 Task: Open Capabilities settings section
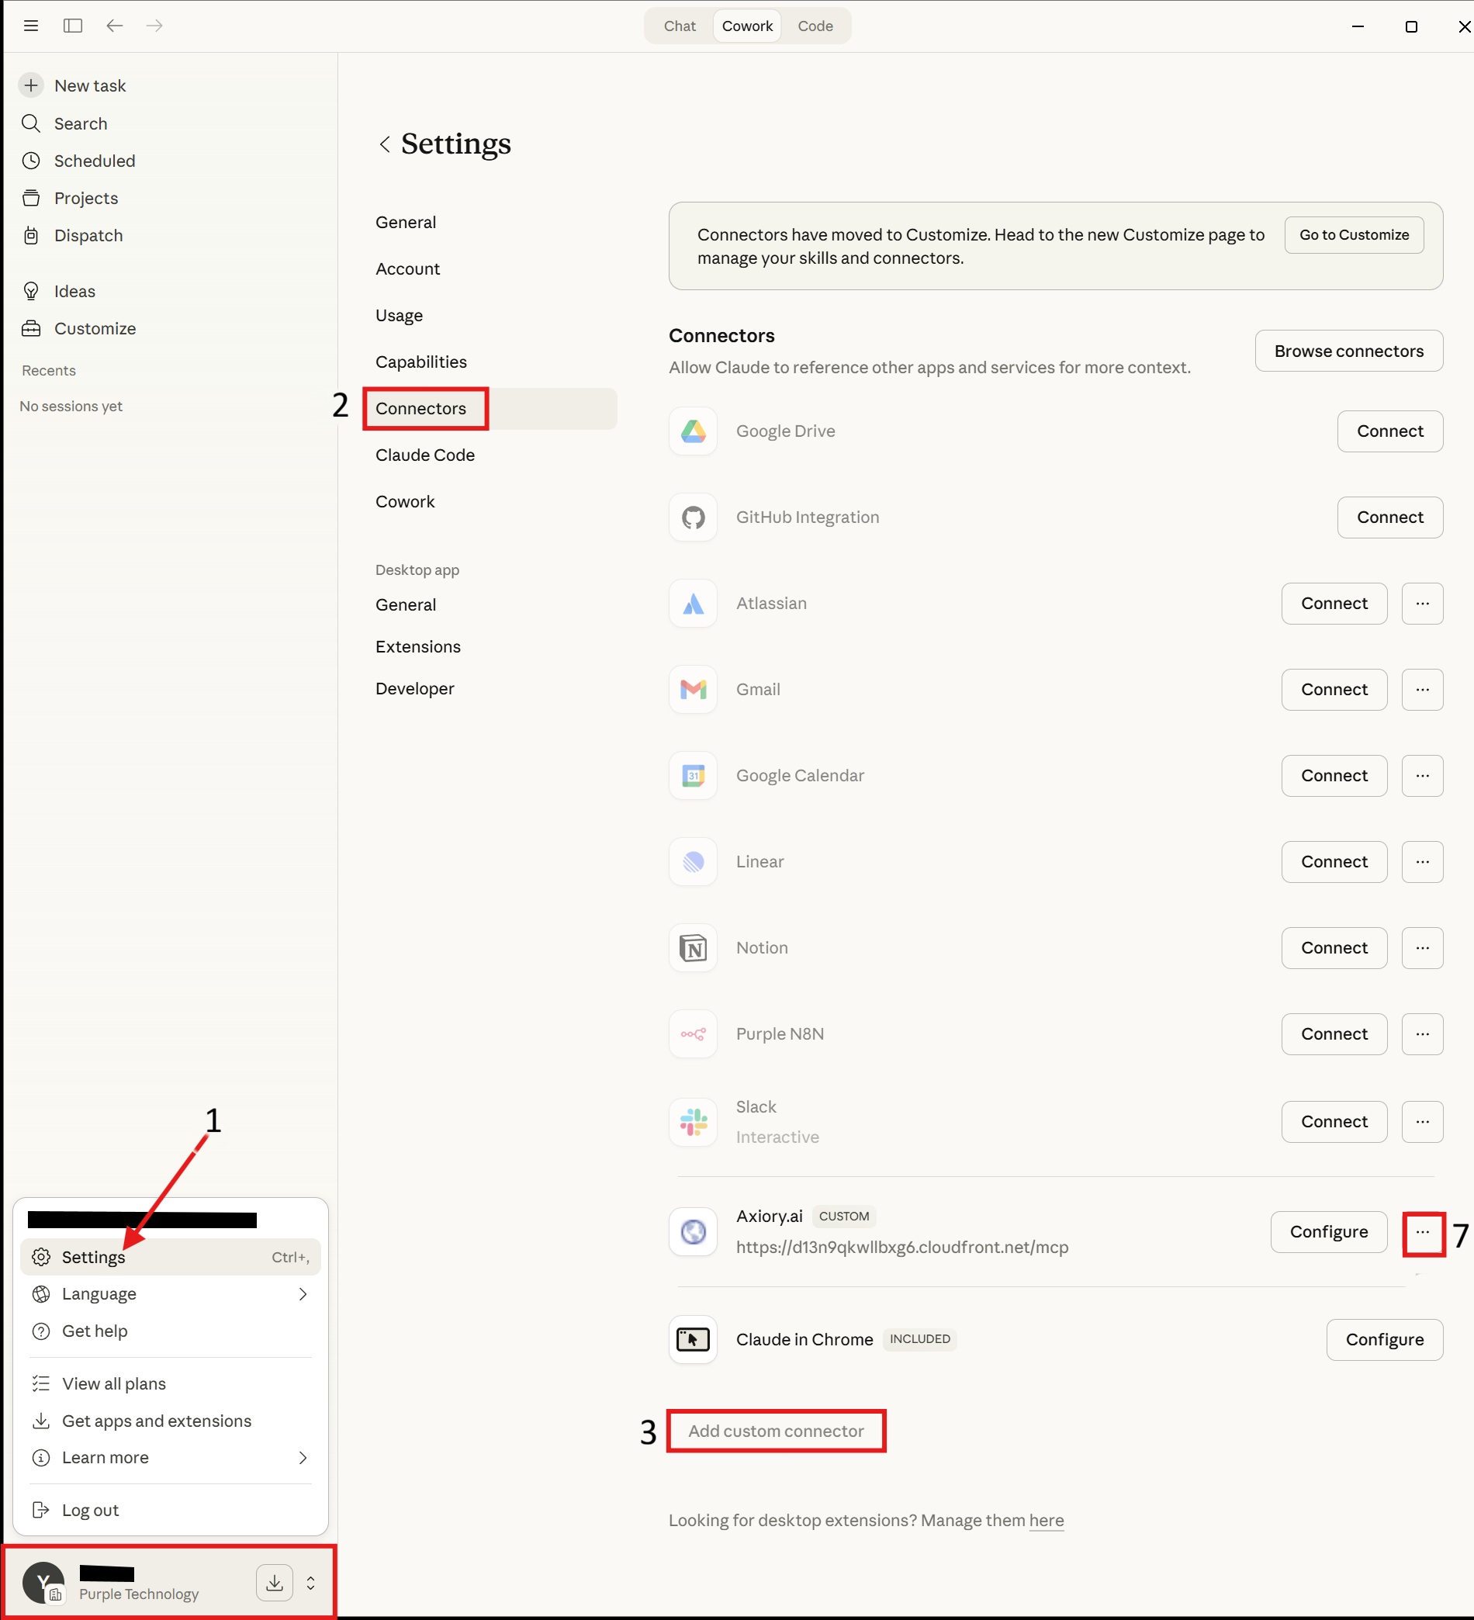click(421, 362)
